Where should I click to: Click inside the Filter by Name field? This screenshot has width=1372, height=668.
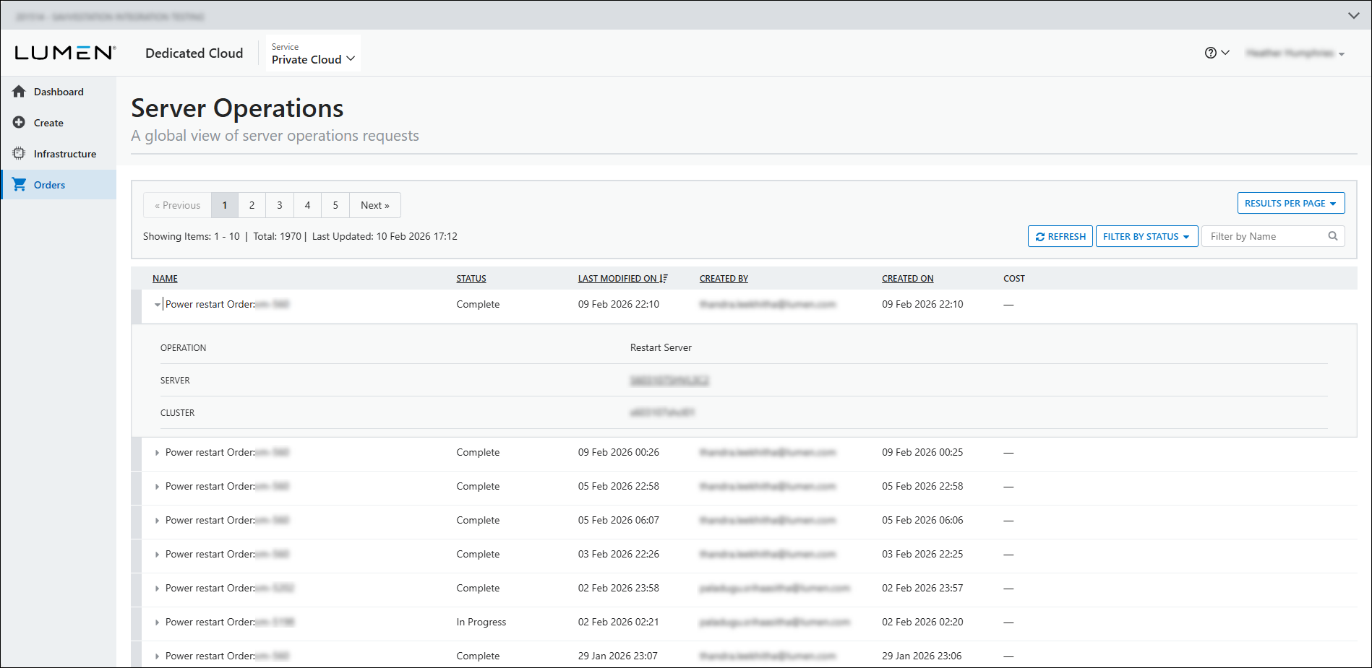(x=1273, y=236)
